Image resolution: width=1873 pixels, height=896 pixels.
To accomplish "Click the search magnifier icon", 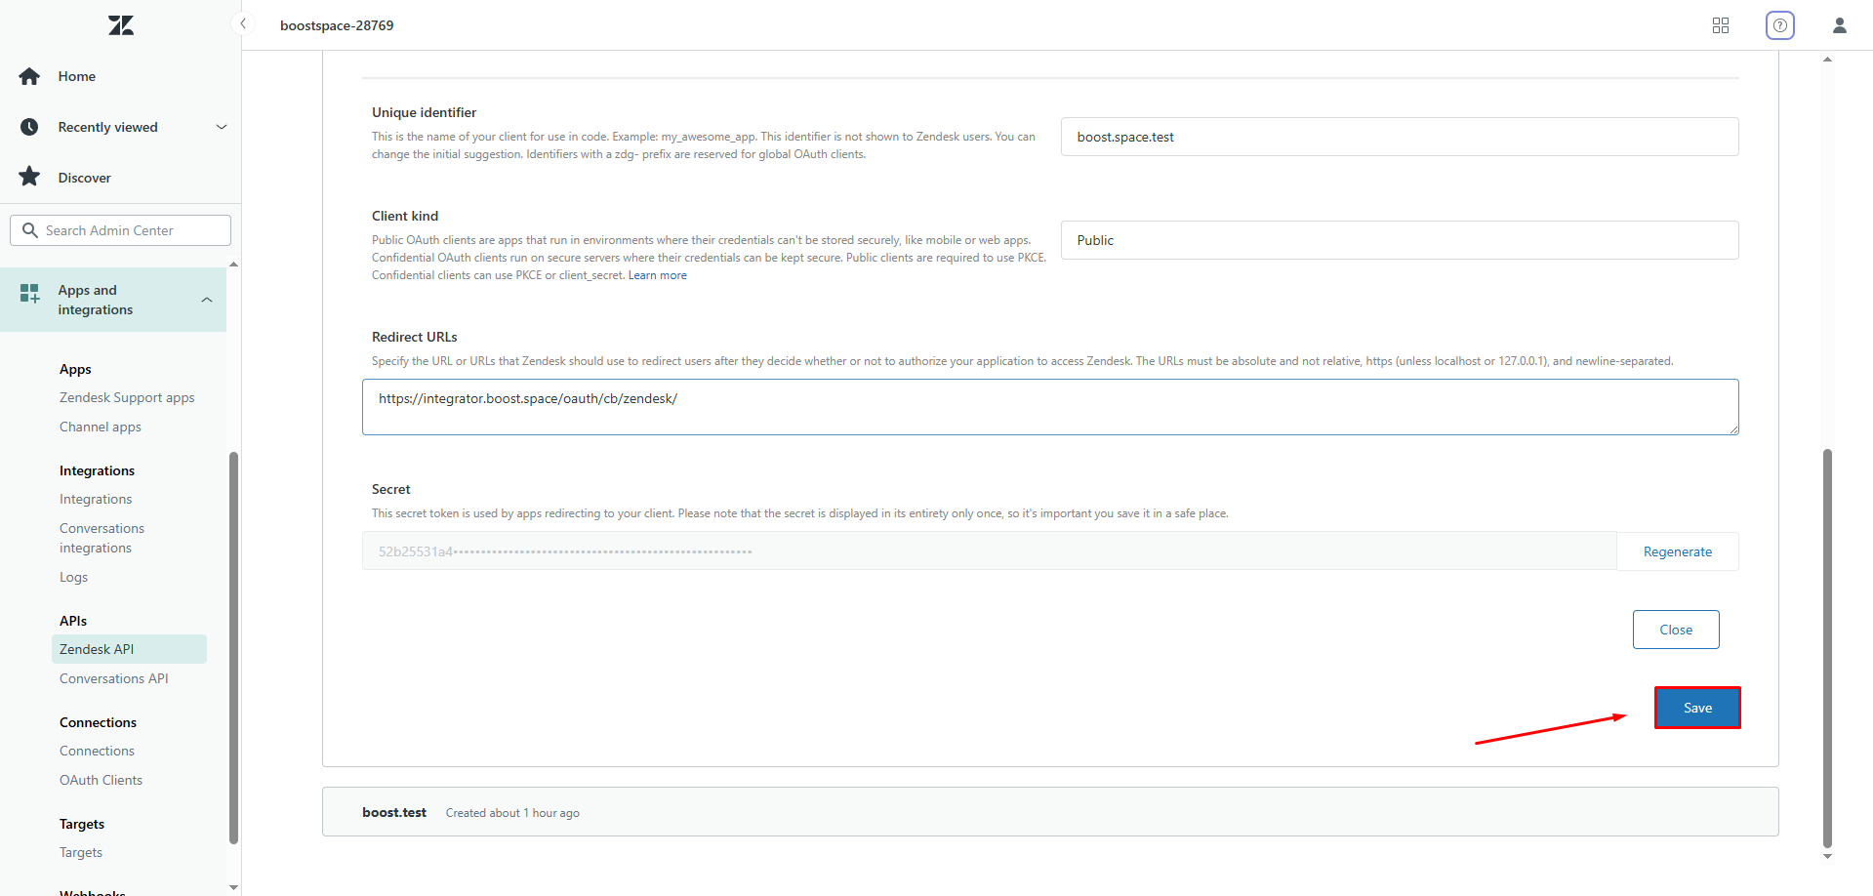I will (x=30, y=230).
